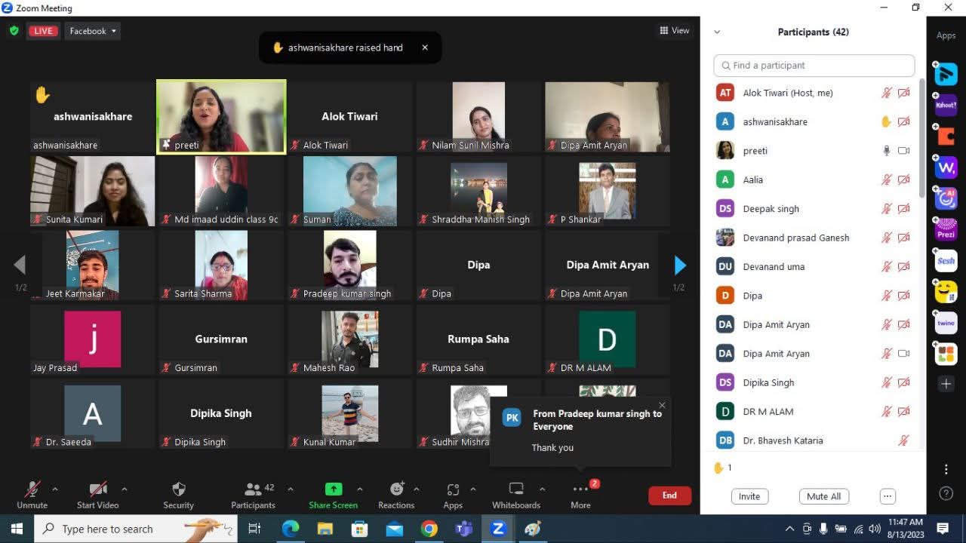Start Video with the camera button
The height and width of the screenshot is (543, 966).
point(97,489)
